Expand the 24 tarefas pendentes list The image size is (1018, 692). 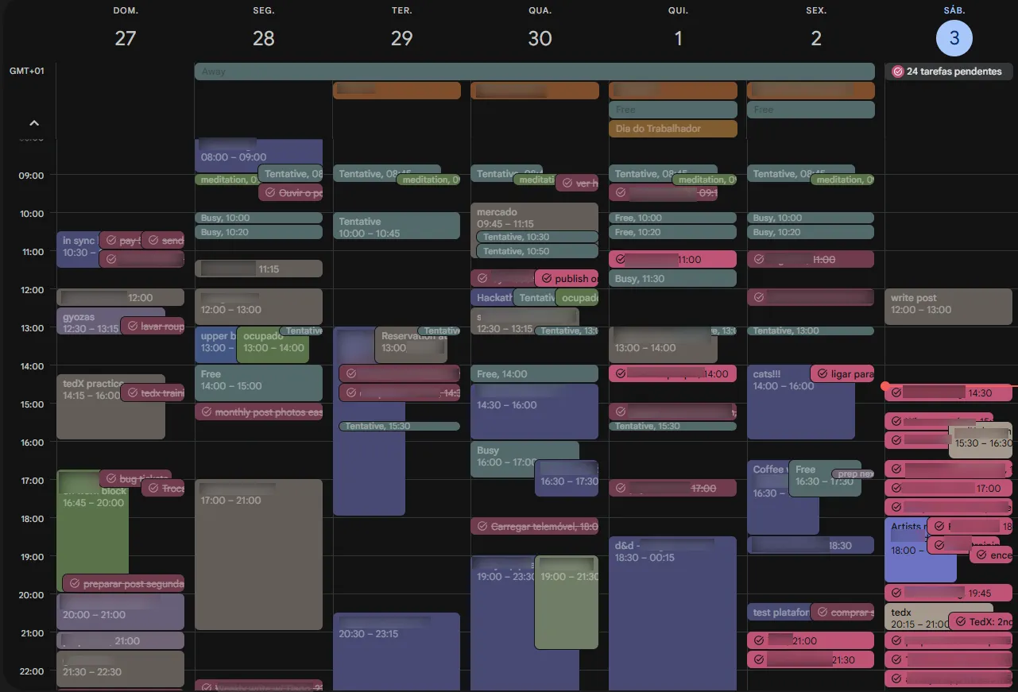point(948,72)
